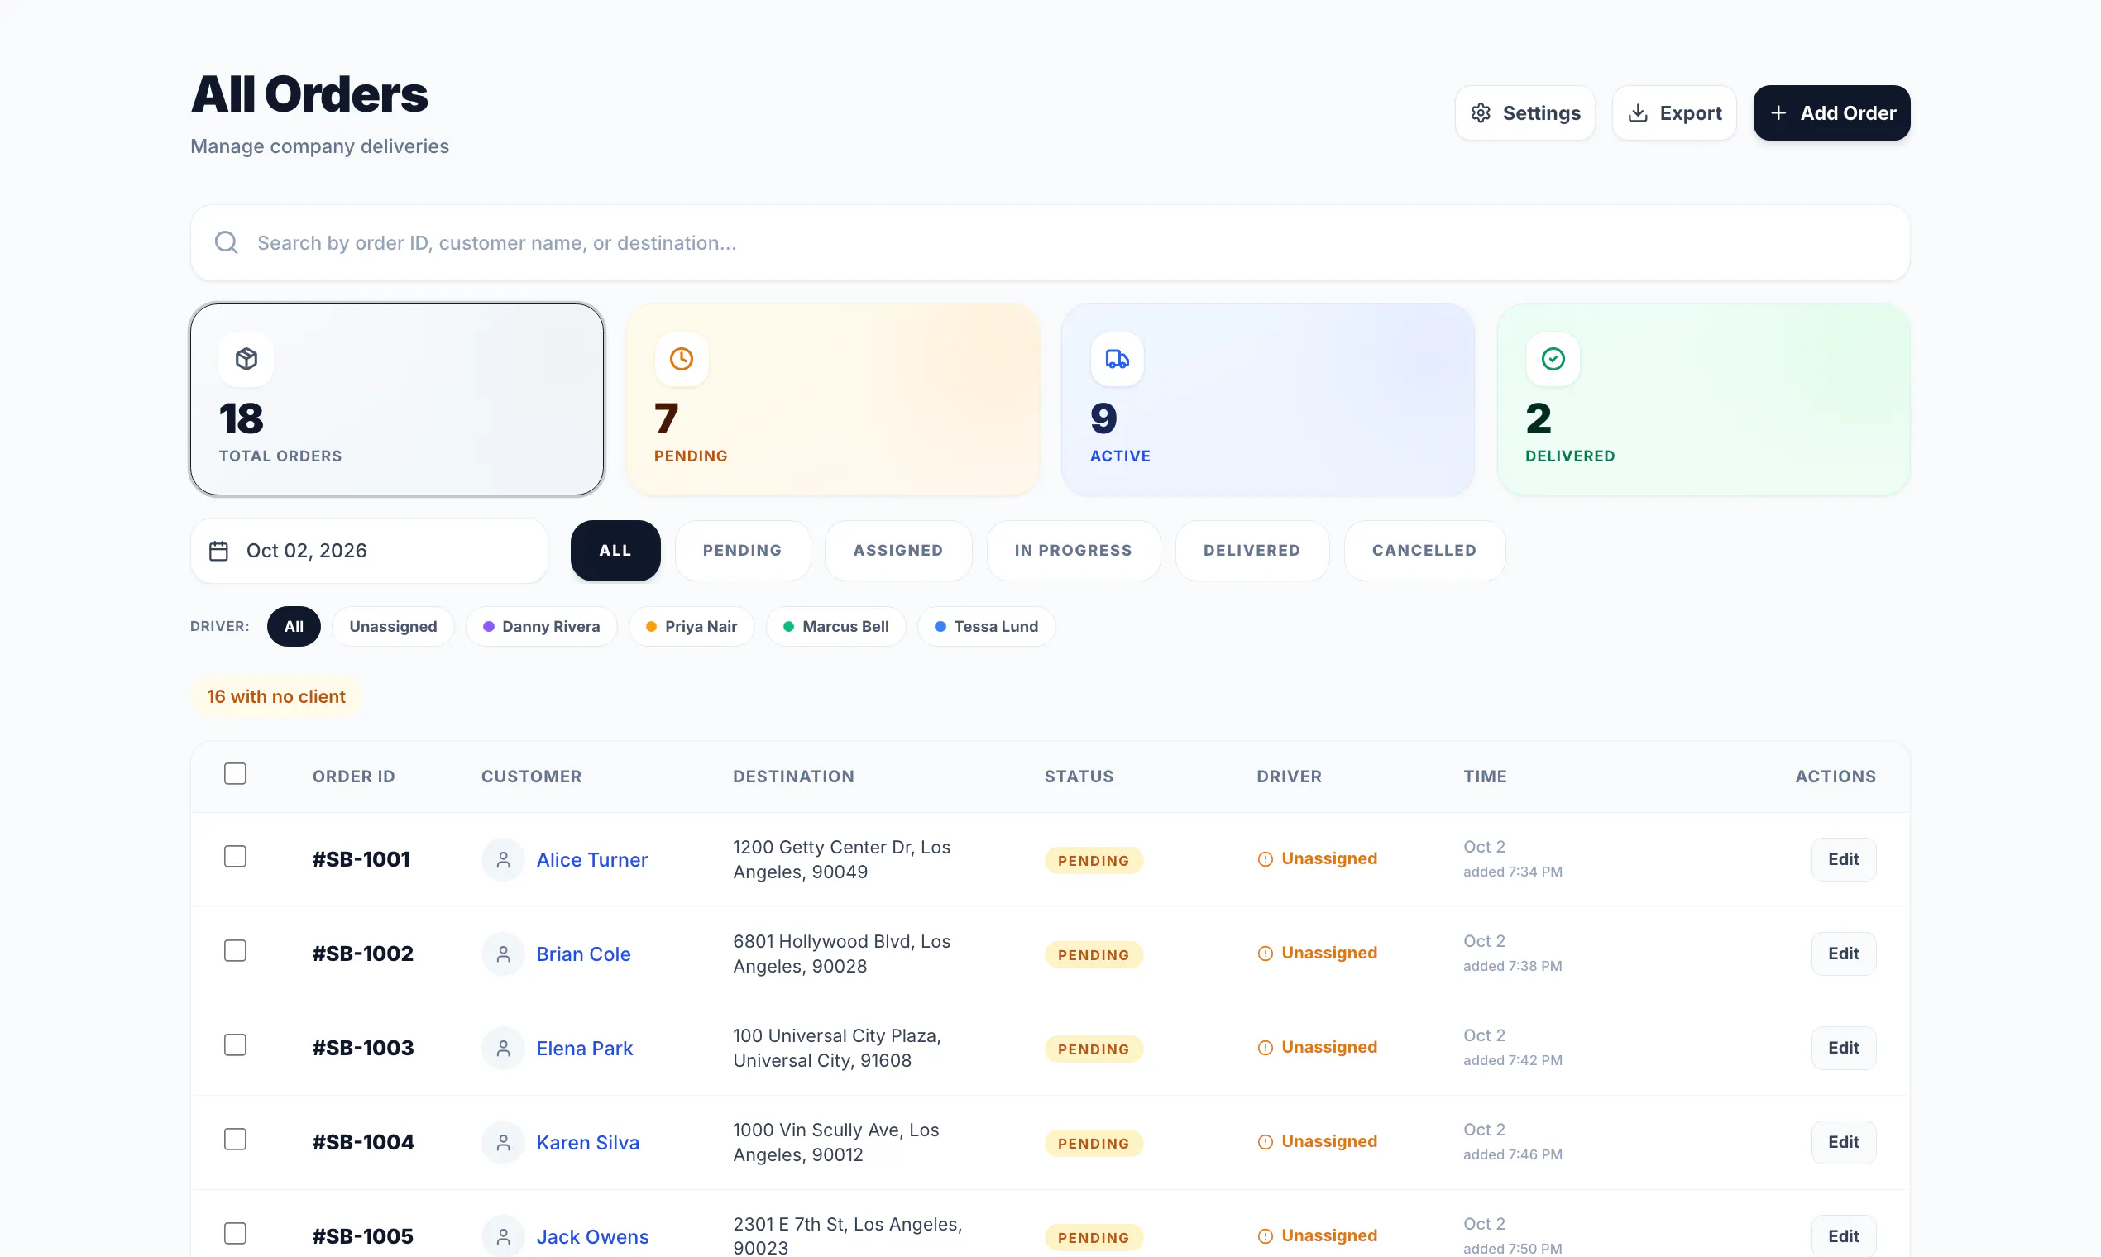Click the calendar icon beside Oct 02, 2026
Viewport: 2101px width, 1257px height.
pos(218,551)
